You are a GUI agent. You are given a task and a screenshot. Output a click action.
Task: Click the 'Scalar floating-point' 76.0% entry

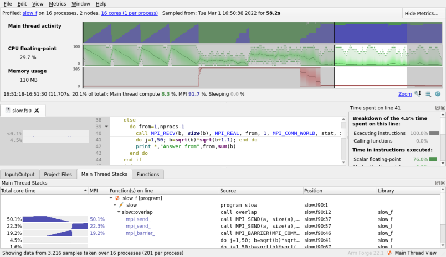395,159
